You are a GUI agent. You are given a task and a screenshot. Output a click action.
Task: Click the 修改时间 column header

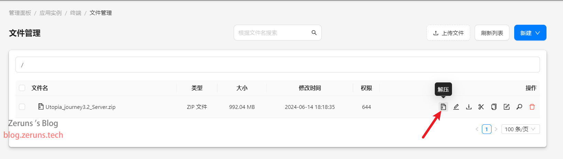[310, 88]
